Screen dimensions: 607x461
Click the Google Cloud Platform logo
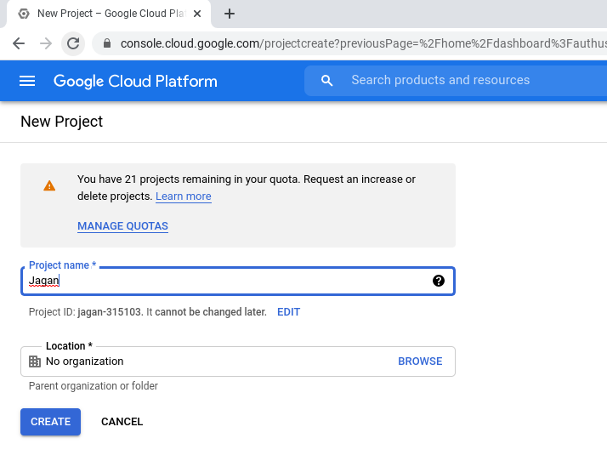(135, 82)
